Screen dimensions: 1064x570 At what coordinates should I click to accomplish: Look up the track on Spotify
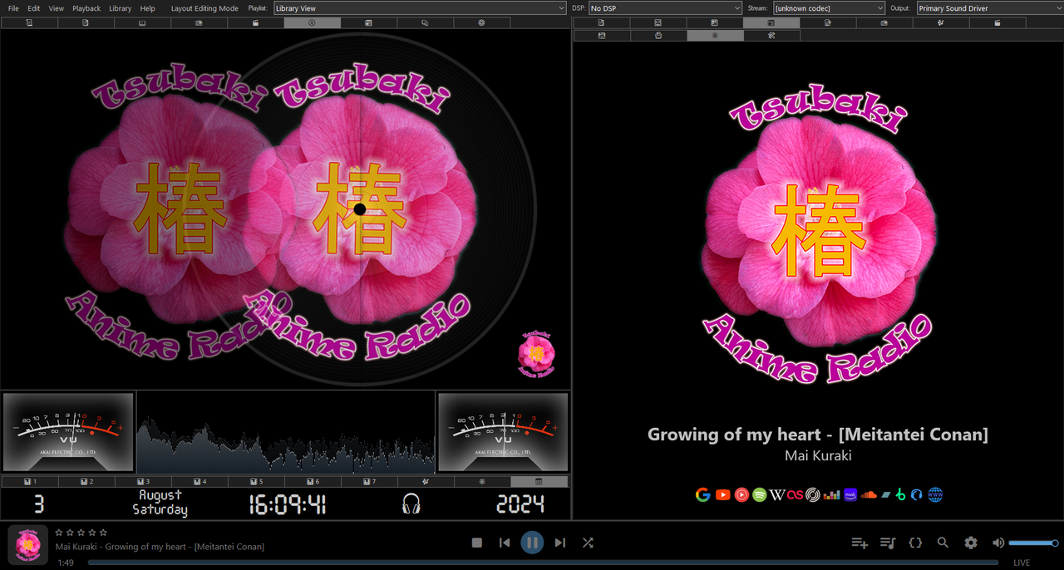760,494
